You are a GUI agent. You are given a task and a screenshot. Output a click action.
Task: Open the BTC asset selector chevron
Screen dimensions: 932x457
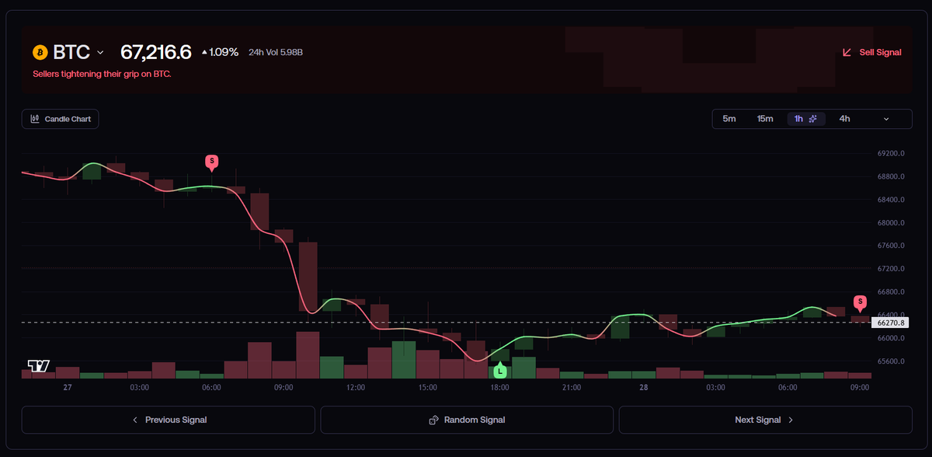click(99, 53)
